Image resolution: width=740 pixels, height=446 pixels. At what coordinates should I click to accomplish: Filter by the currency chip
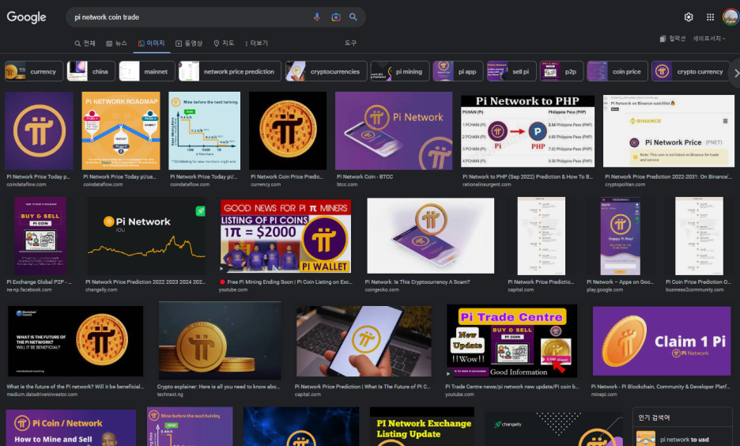pyautogui.click(x=33, y=71)
